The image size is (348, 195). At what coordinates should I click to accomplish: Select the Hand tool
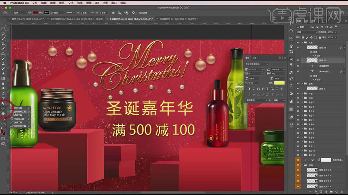[x=3, y=113]
